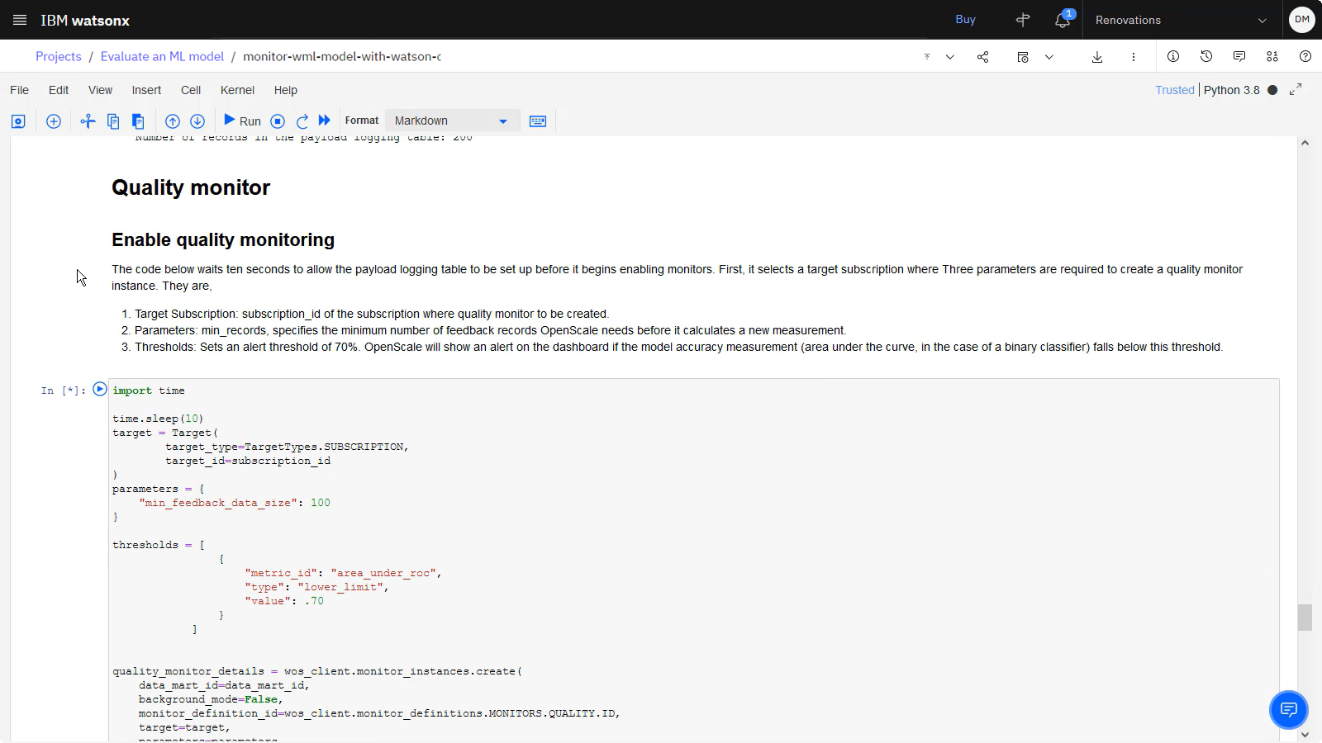Click the publish upload icon
The width and height of the screenshot is (1322, 743).
pyautogui.click(x=927, y=57)
